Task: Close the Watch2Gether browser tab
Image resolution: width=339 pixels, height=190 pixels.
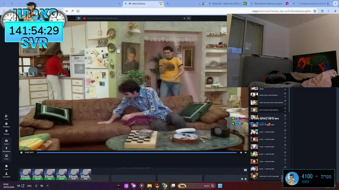Action: 126,3
